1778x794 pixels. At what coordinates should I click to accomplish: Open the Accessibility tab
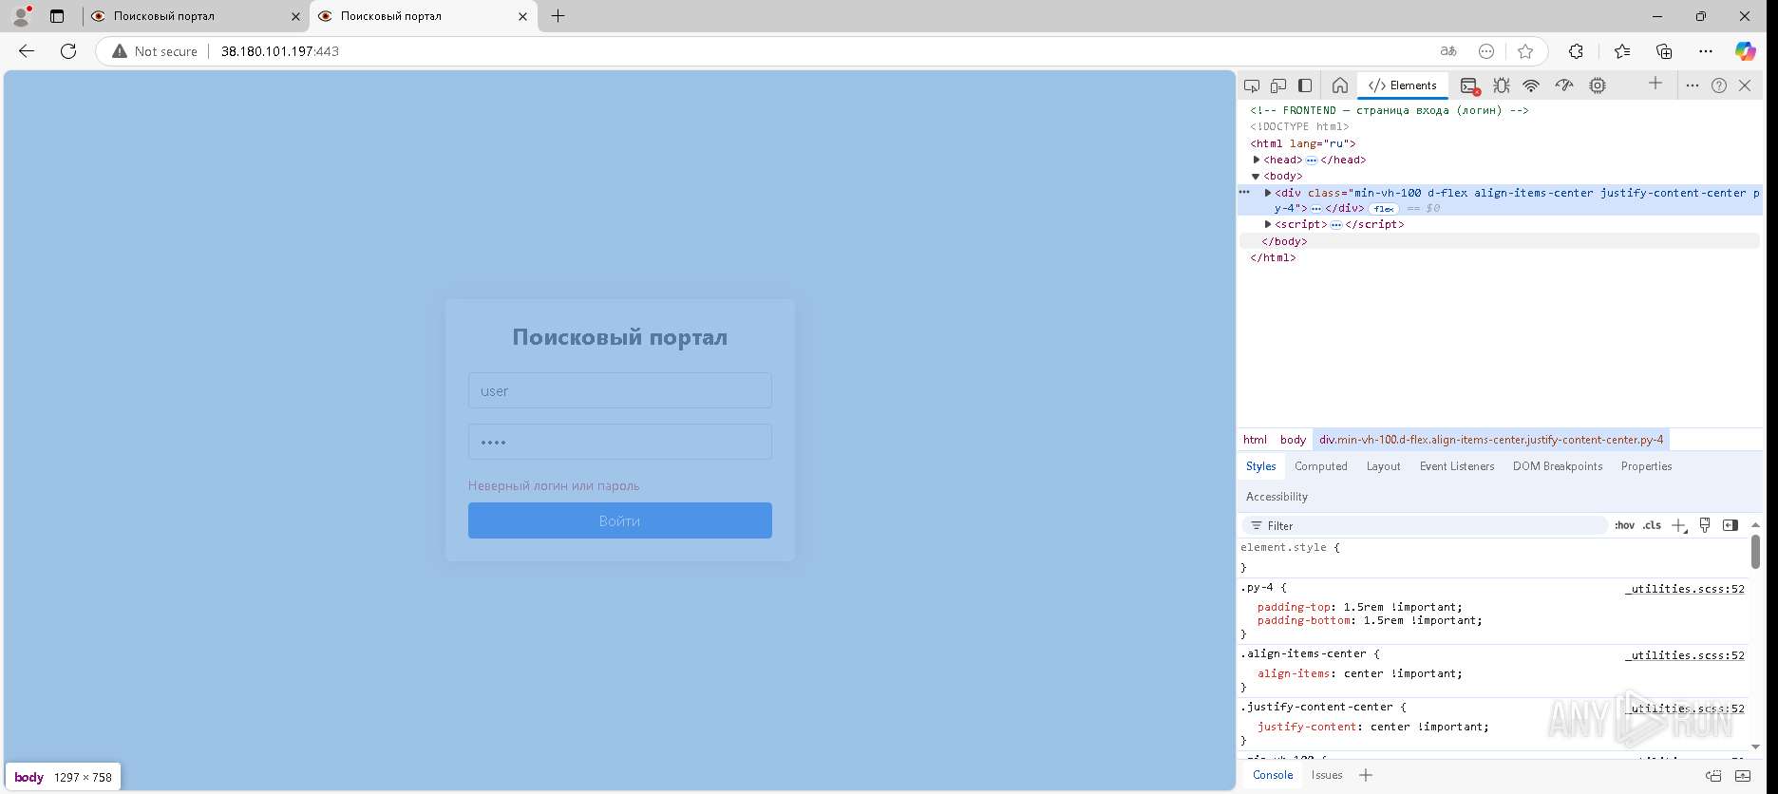(x=1277, y=497)
